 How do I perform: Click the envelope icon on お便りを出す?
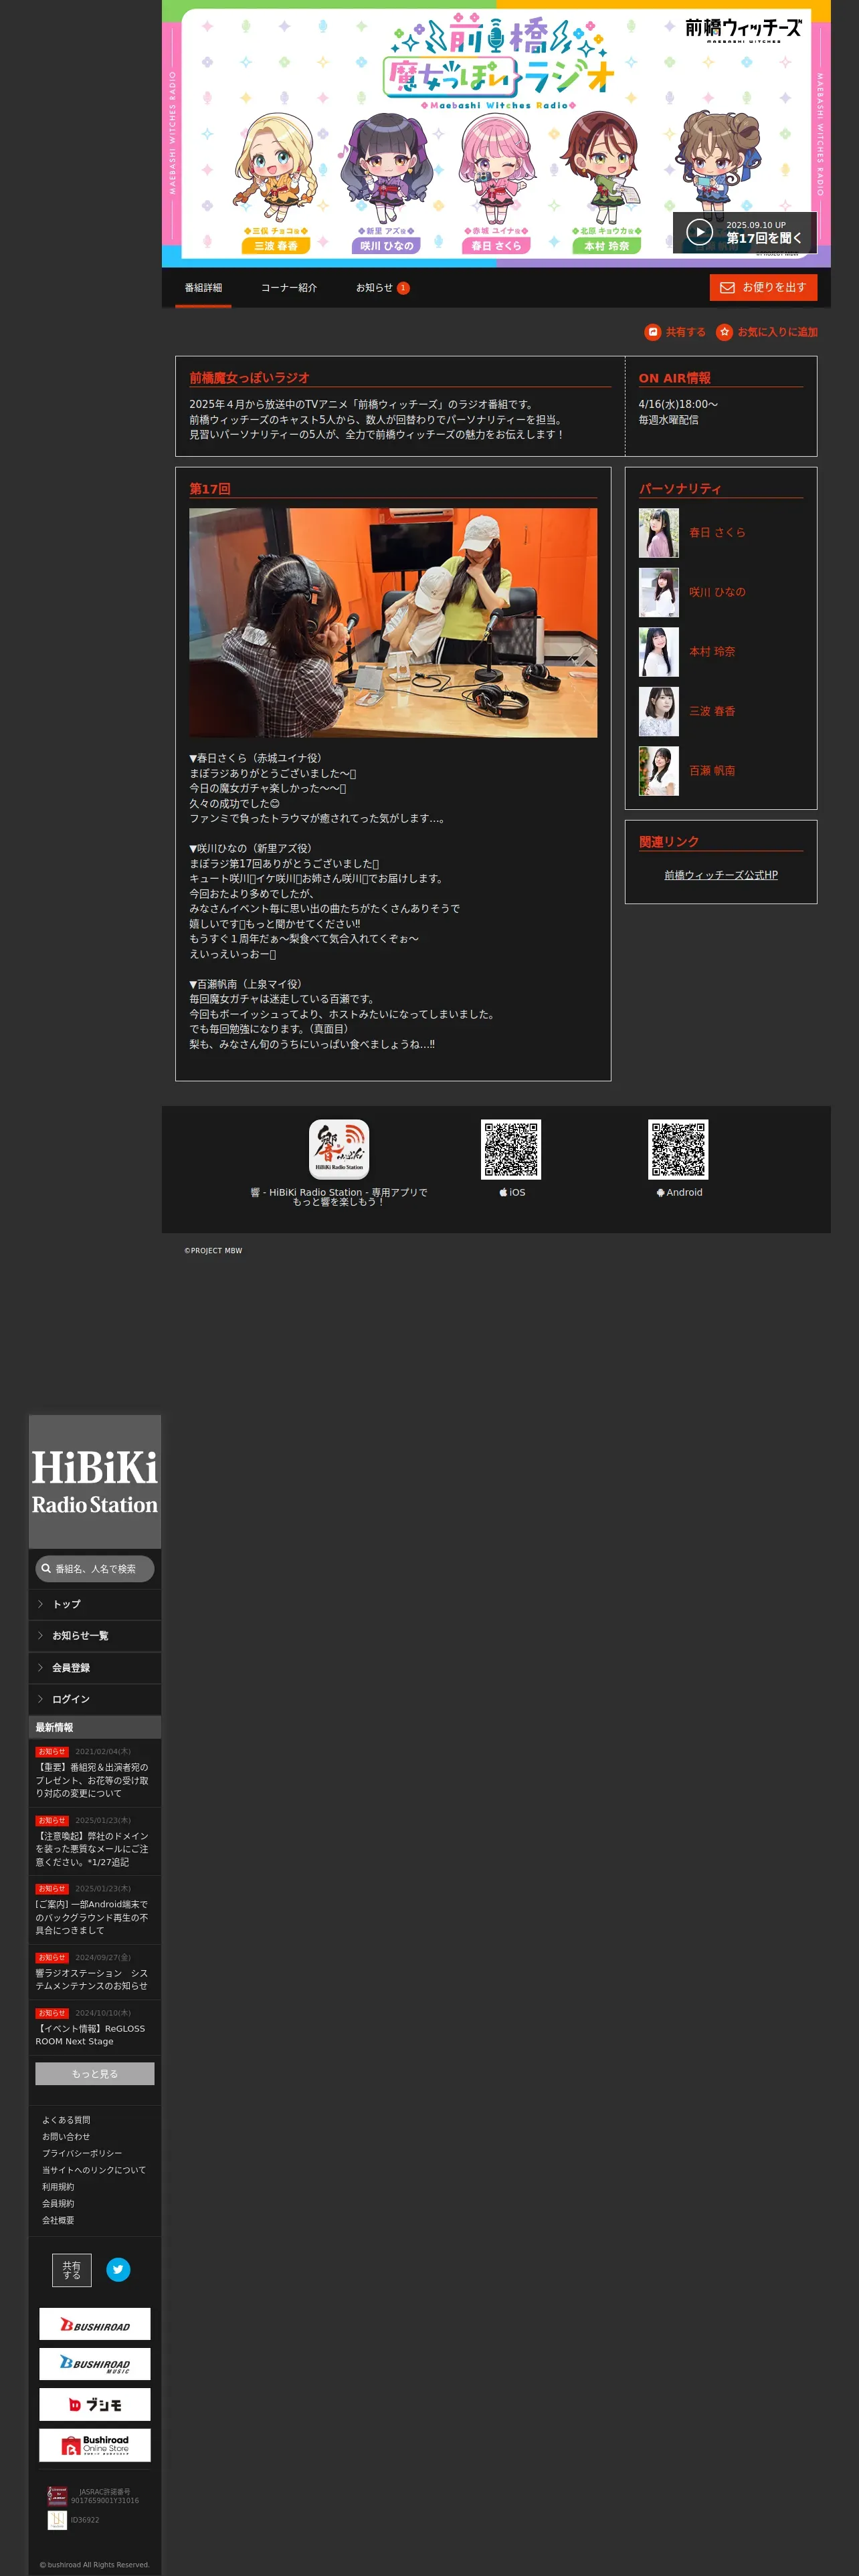click(x=727, y=288)
